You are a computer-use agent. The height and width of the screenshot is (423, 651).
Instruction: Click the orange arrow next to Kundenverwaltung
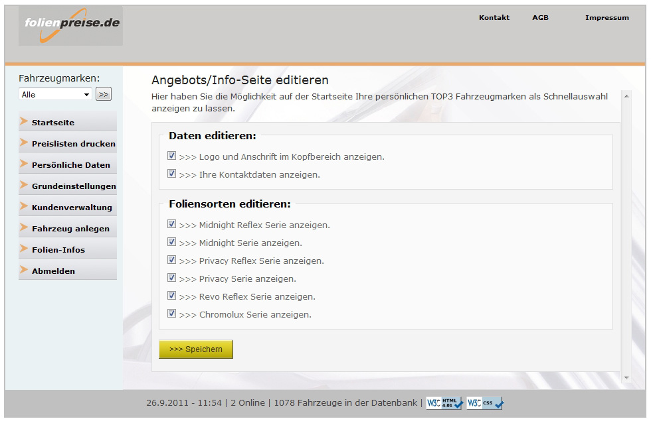pyautogui.click(x=24, y=206)
